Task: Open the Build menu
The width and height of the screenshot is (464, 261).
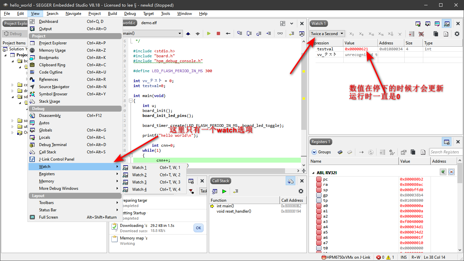Action: pyautogui.click(x=112, y=14)
